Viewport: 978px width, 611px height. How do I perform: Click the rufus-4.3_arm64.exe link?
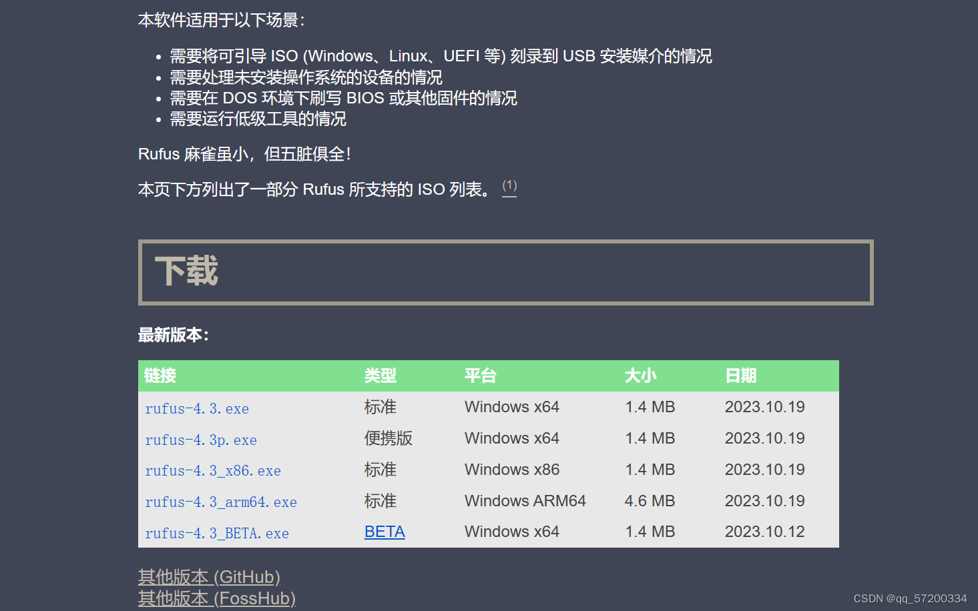(x=221, y=502)
